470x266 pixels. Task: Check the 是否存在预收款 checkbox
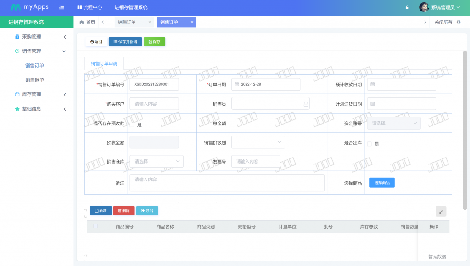pos(132,125)
